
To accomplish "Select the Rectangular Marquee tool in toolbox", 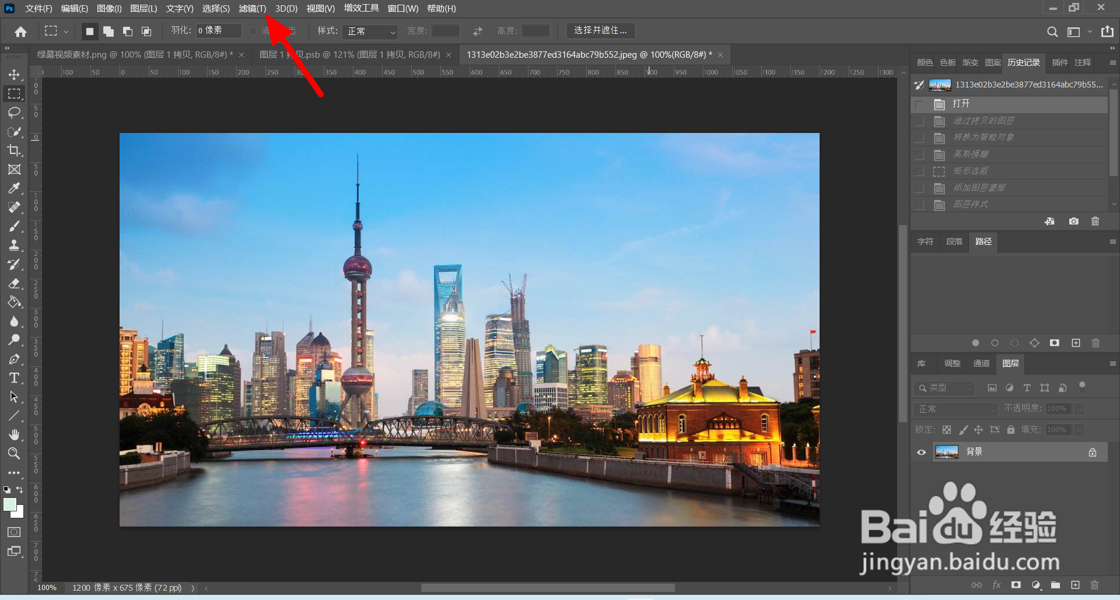I will 15,94.
